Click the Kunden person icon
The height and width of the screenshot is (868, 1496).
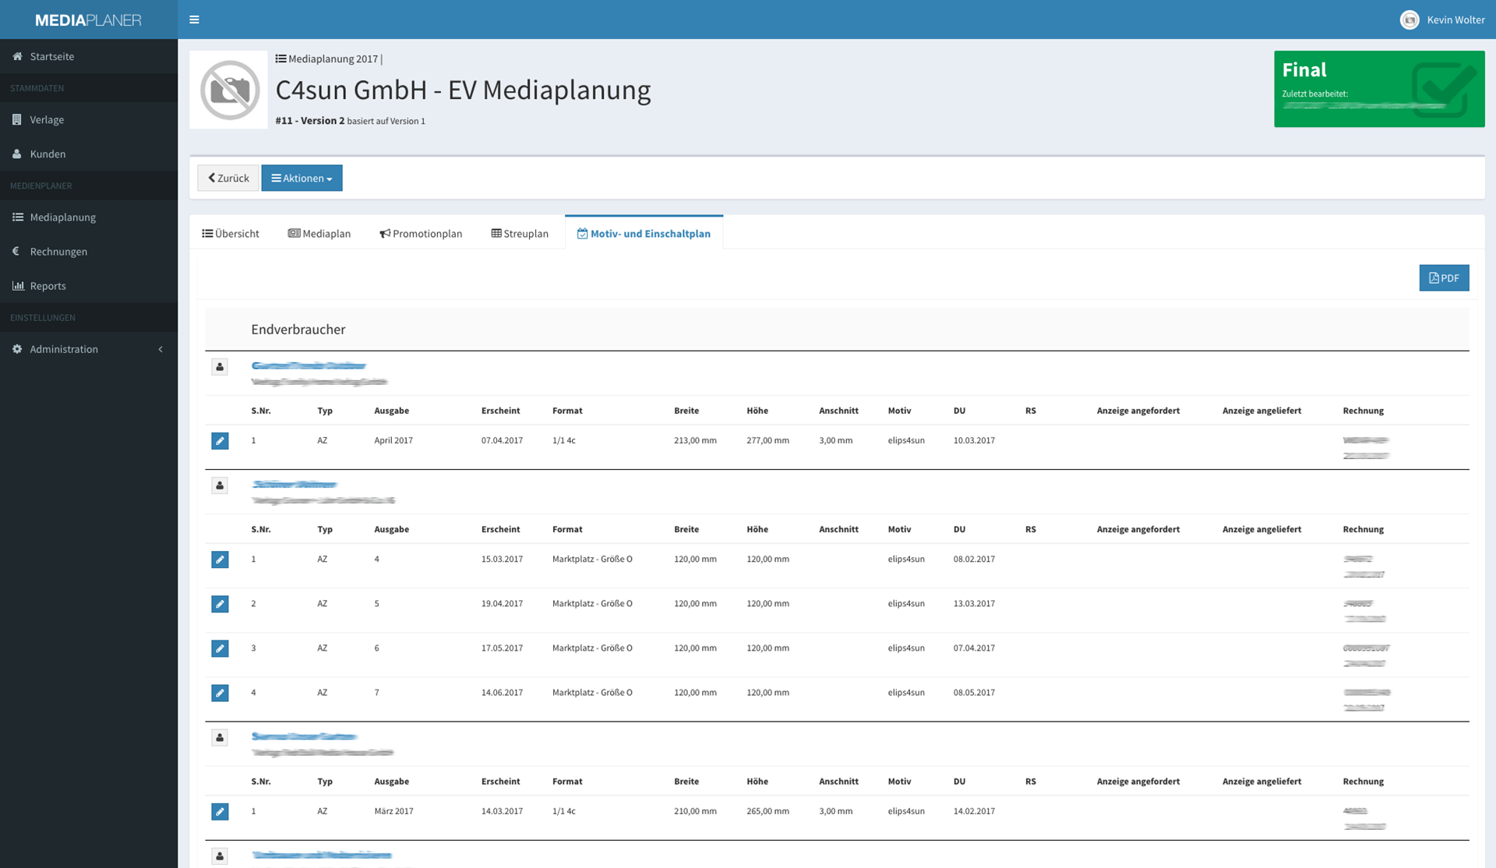click(17, 153)
